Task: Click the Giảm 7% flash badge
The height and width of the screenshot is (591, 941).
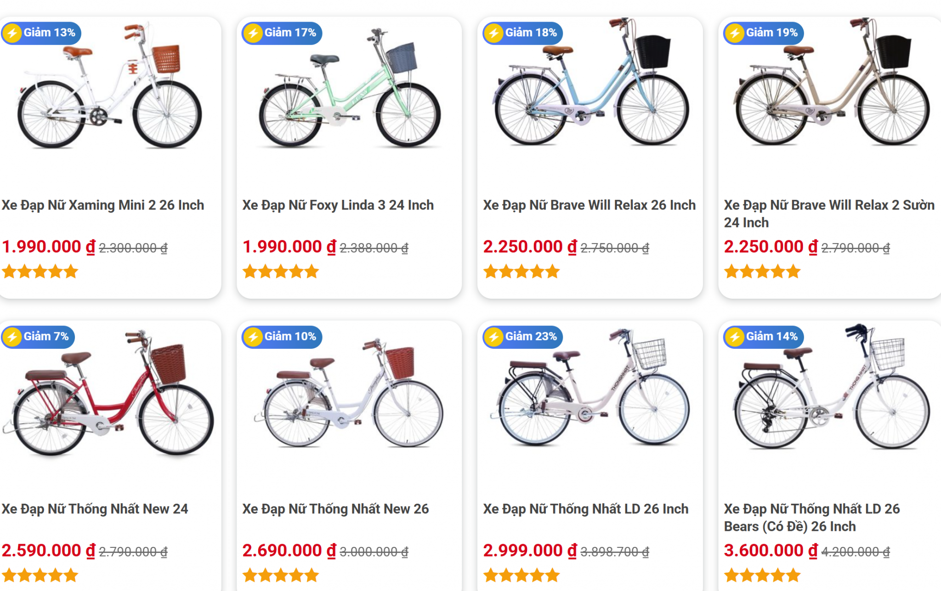Action: (38, 336)
